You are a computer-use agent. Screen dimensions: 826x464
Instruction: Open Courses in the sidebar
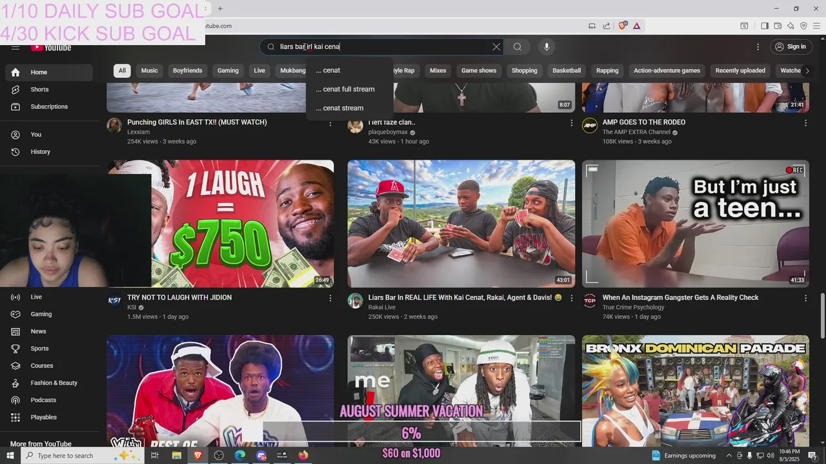(x=49, y=365)
